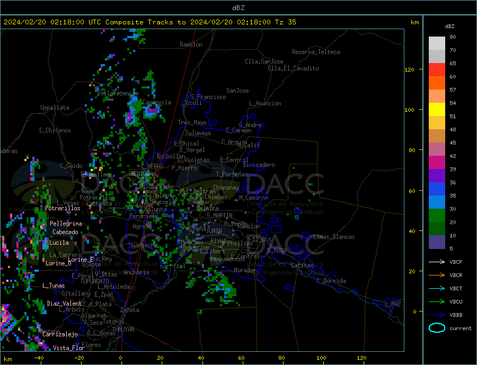The height and width of the screenshot is (365, 477).
Task: Select the bright green 30 dBZ swatch
Action: [x=437, y=216]
